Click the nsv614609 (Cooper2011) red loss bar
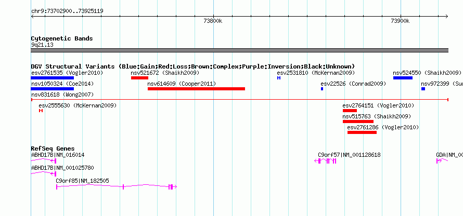This screenshot has height=216, width=463. (196, 89)
